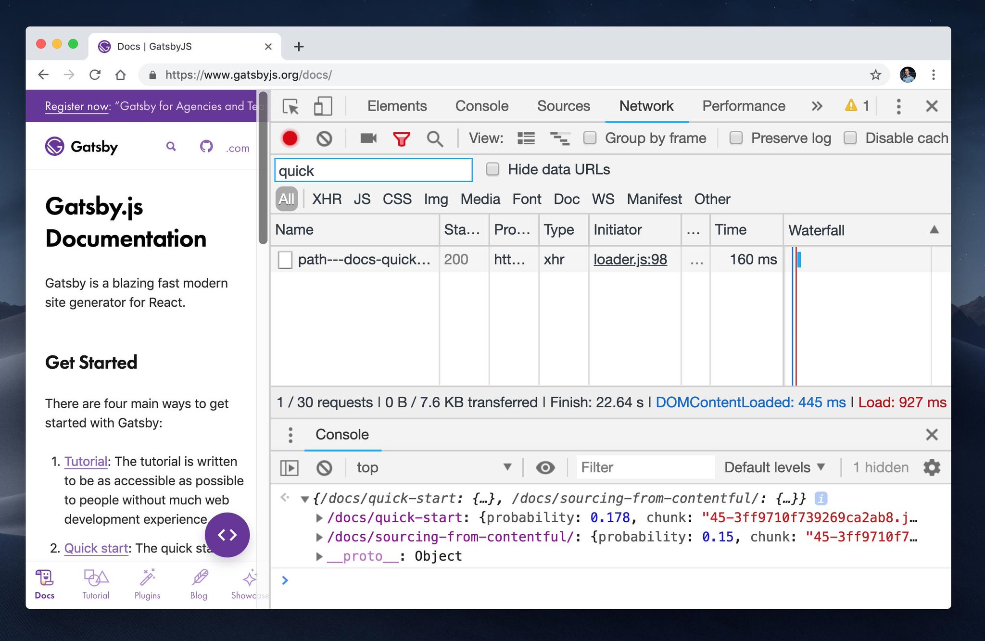
Task: Open network search with the magnifier icon
Action: (435, 138)
